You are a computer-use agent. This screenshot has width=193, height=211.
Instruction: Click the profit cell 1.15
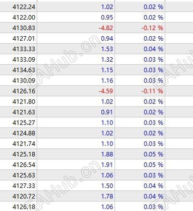[x=107, y=70]
